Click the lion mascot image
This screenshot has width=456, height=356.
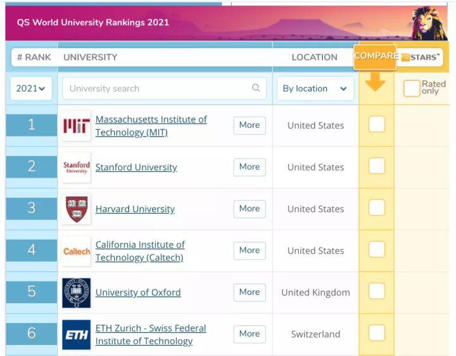(429, 23)
